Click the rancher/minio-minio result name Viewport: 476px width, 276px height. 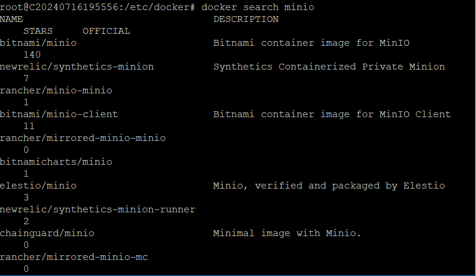click(56, 90)
